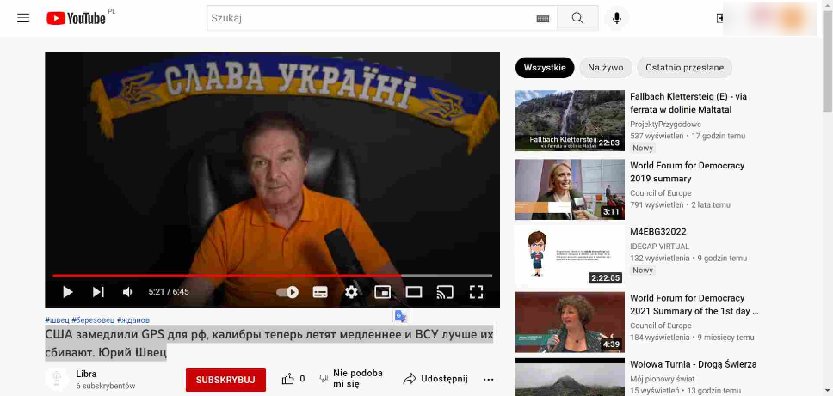
Task: Click the IDECAP VIRTUAL channel name
Action: coord(659,246)
